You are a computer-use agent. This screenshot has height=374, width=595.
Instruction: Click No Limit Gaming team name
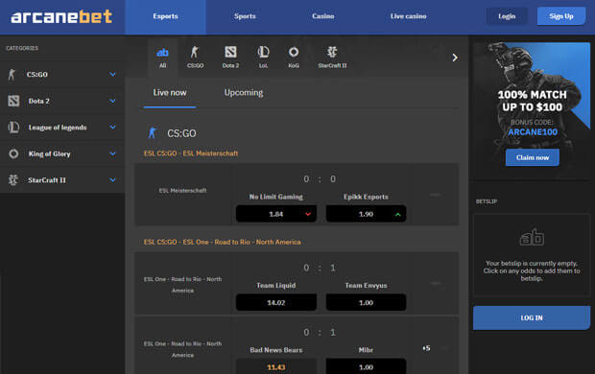275,197
